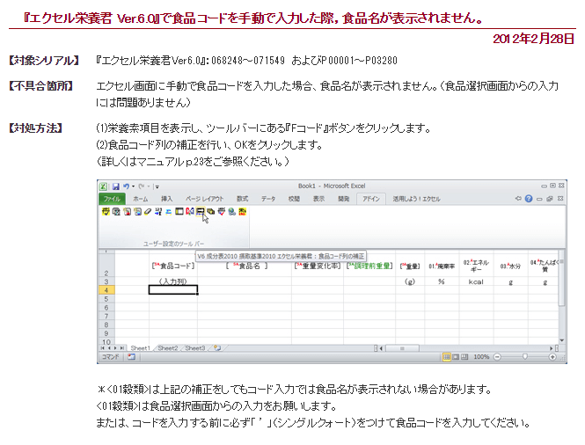
Task: Select the Sheet2 worksheet tab
Action: coord(167,348)
